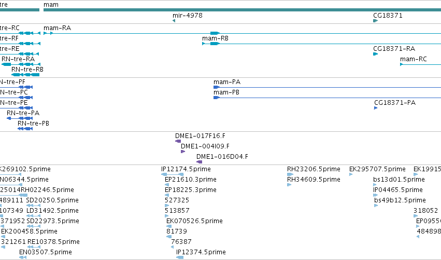Image resolution: width=441 pixels, height=260 pixels.
Task: Select the RN-tre-RB transcript exon glyph
Action: pyautogui.click(x=25, y=75)
